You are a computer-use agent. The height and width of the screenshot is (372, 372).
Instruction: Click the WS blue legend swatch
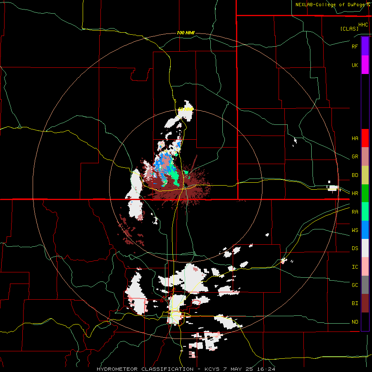[x=365, y=230]
